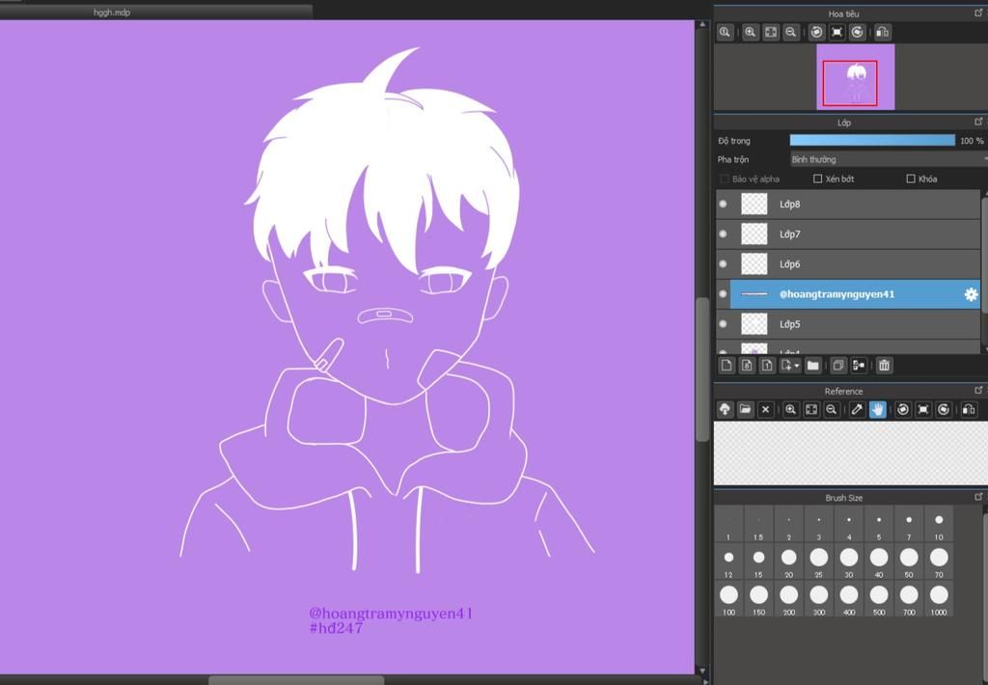988x685 pixels.
Task: Click thumbnail of @hoangtramynguyen41 layer
Action: pyautogui.click(x=755, y=294)
